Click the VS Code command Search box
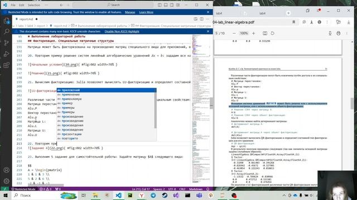357x200 pixels. point(113,5)
